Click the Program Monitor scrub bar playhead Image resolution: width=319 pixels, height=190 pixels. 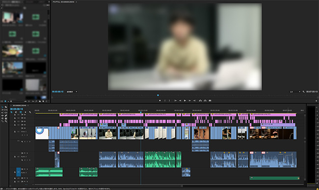[x=158, y=95]
